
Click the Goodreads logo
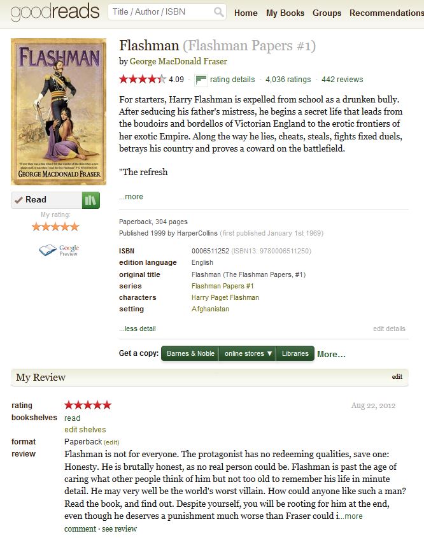point(55,12)
